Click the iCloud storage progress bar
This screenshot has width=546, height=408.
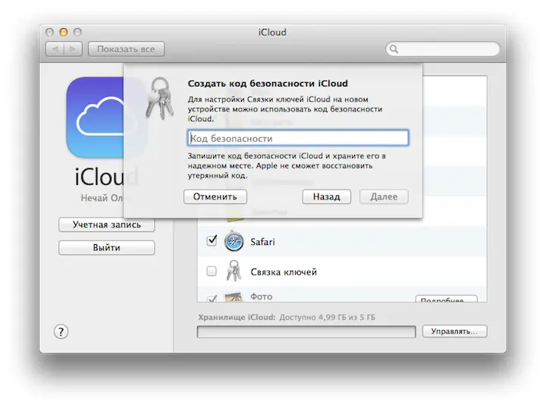[306, 331]
